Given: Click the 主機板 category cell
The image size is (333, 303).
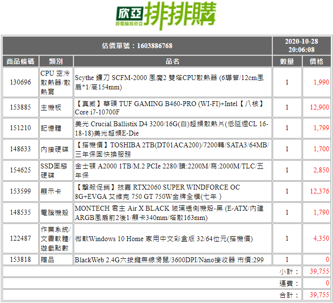Looking at the screenshot, I should (56, 108).
